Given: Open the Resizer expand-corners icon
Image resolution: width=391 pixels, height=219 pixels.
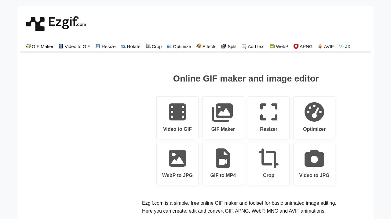Looking at the screenshot, I should tap(269, 112).
